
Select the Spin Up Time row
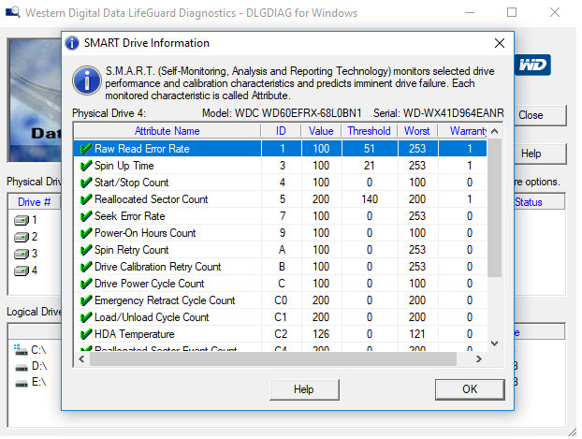pyautogui.click(x=280, y=166)
